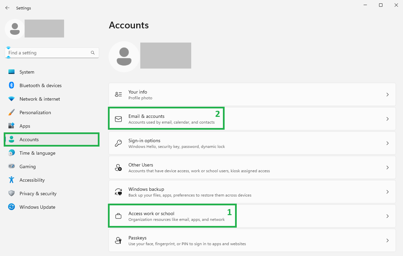This screenshot has width=403, height=256.
Task: Click the Windows backup icon
Action: point(118,192)
